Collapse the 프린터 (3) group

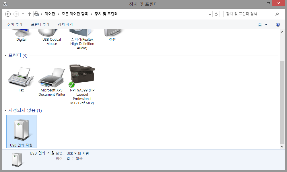pyautogui.click(x=5, y=55)
